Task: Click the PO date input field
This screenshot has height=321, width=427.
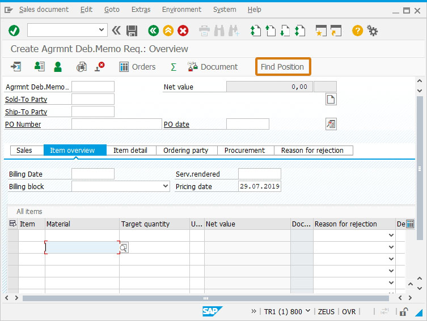Action: pos(248,124)
